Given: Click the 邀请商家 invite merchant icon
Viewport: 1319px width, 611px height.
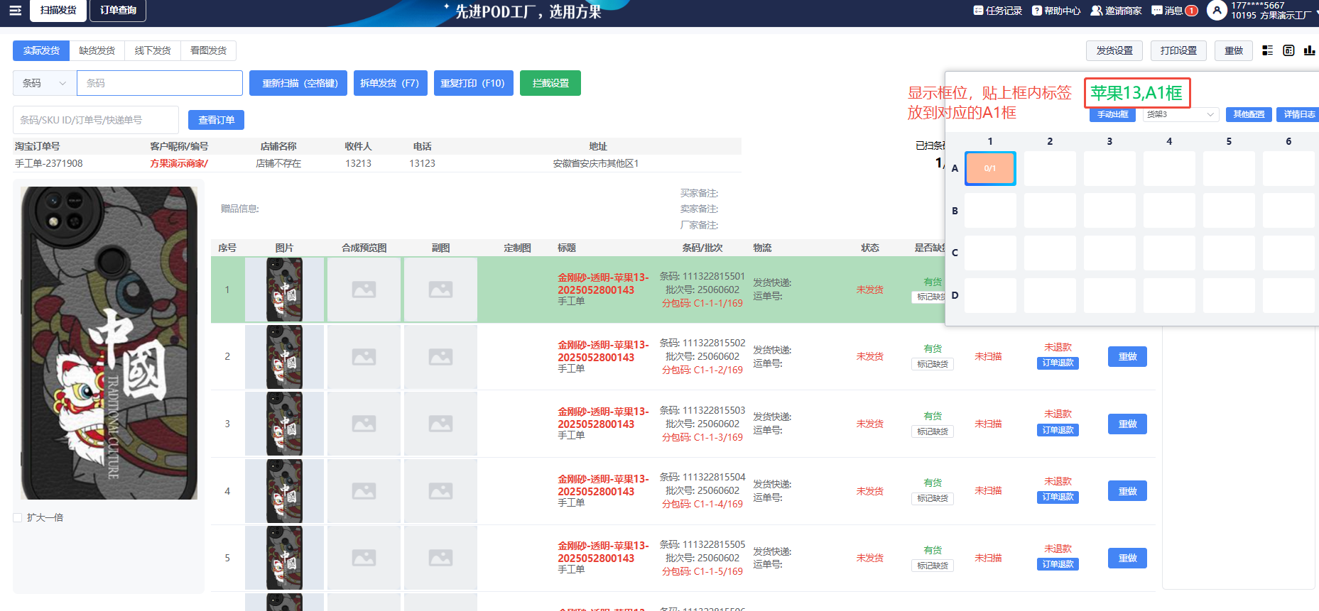Looking at the screenshot, I should [x=1097, y=11].
